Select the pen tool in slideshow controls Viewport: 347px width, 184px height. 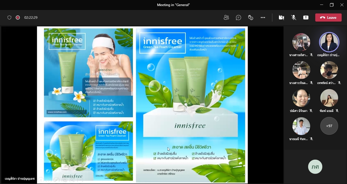tap(56, 180)
